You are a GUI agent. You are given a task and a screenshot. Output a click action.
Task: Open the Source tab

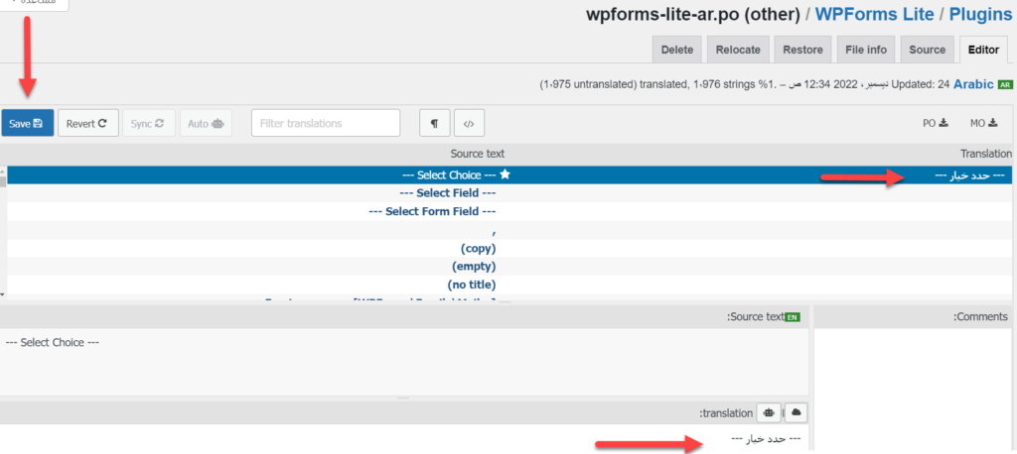tap(927, 50)
